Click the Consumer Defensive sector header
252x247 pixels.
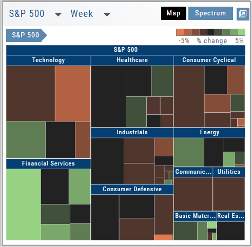132,189
